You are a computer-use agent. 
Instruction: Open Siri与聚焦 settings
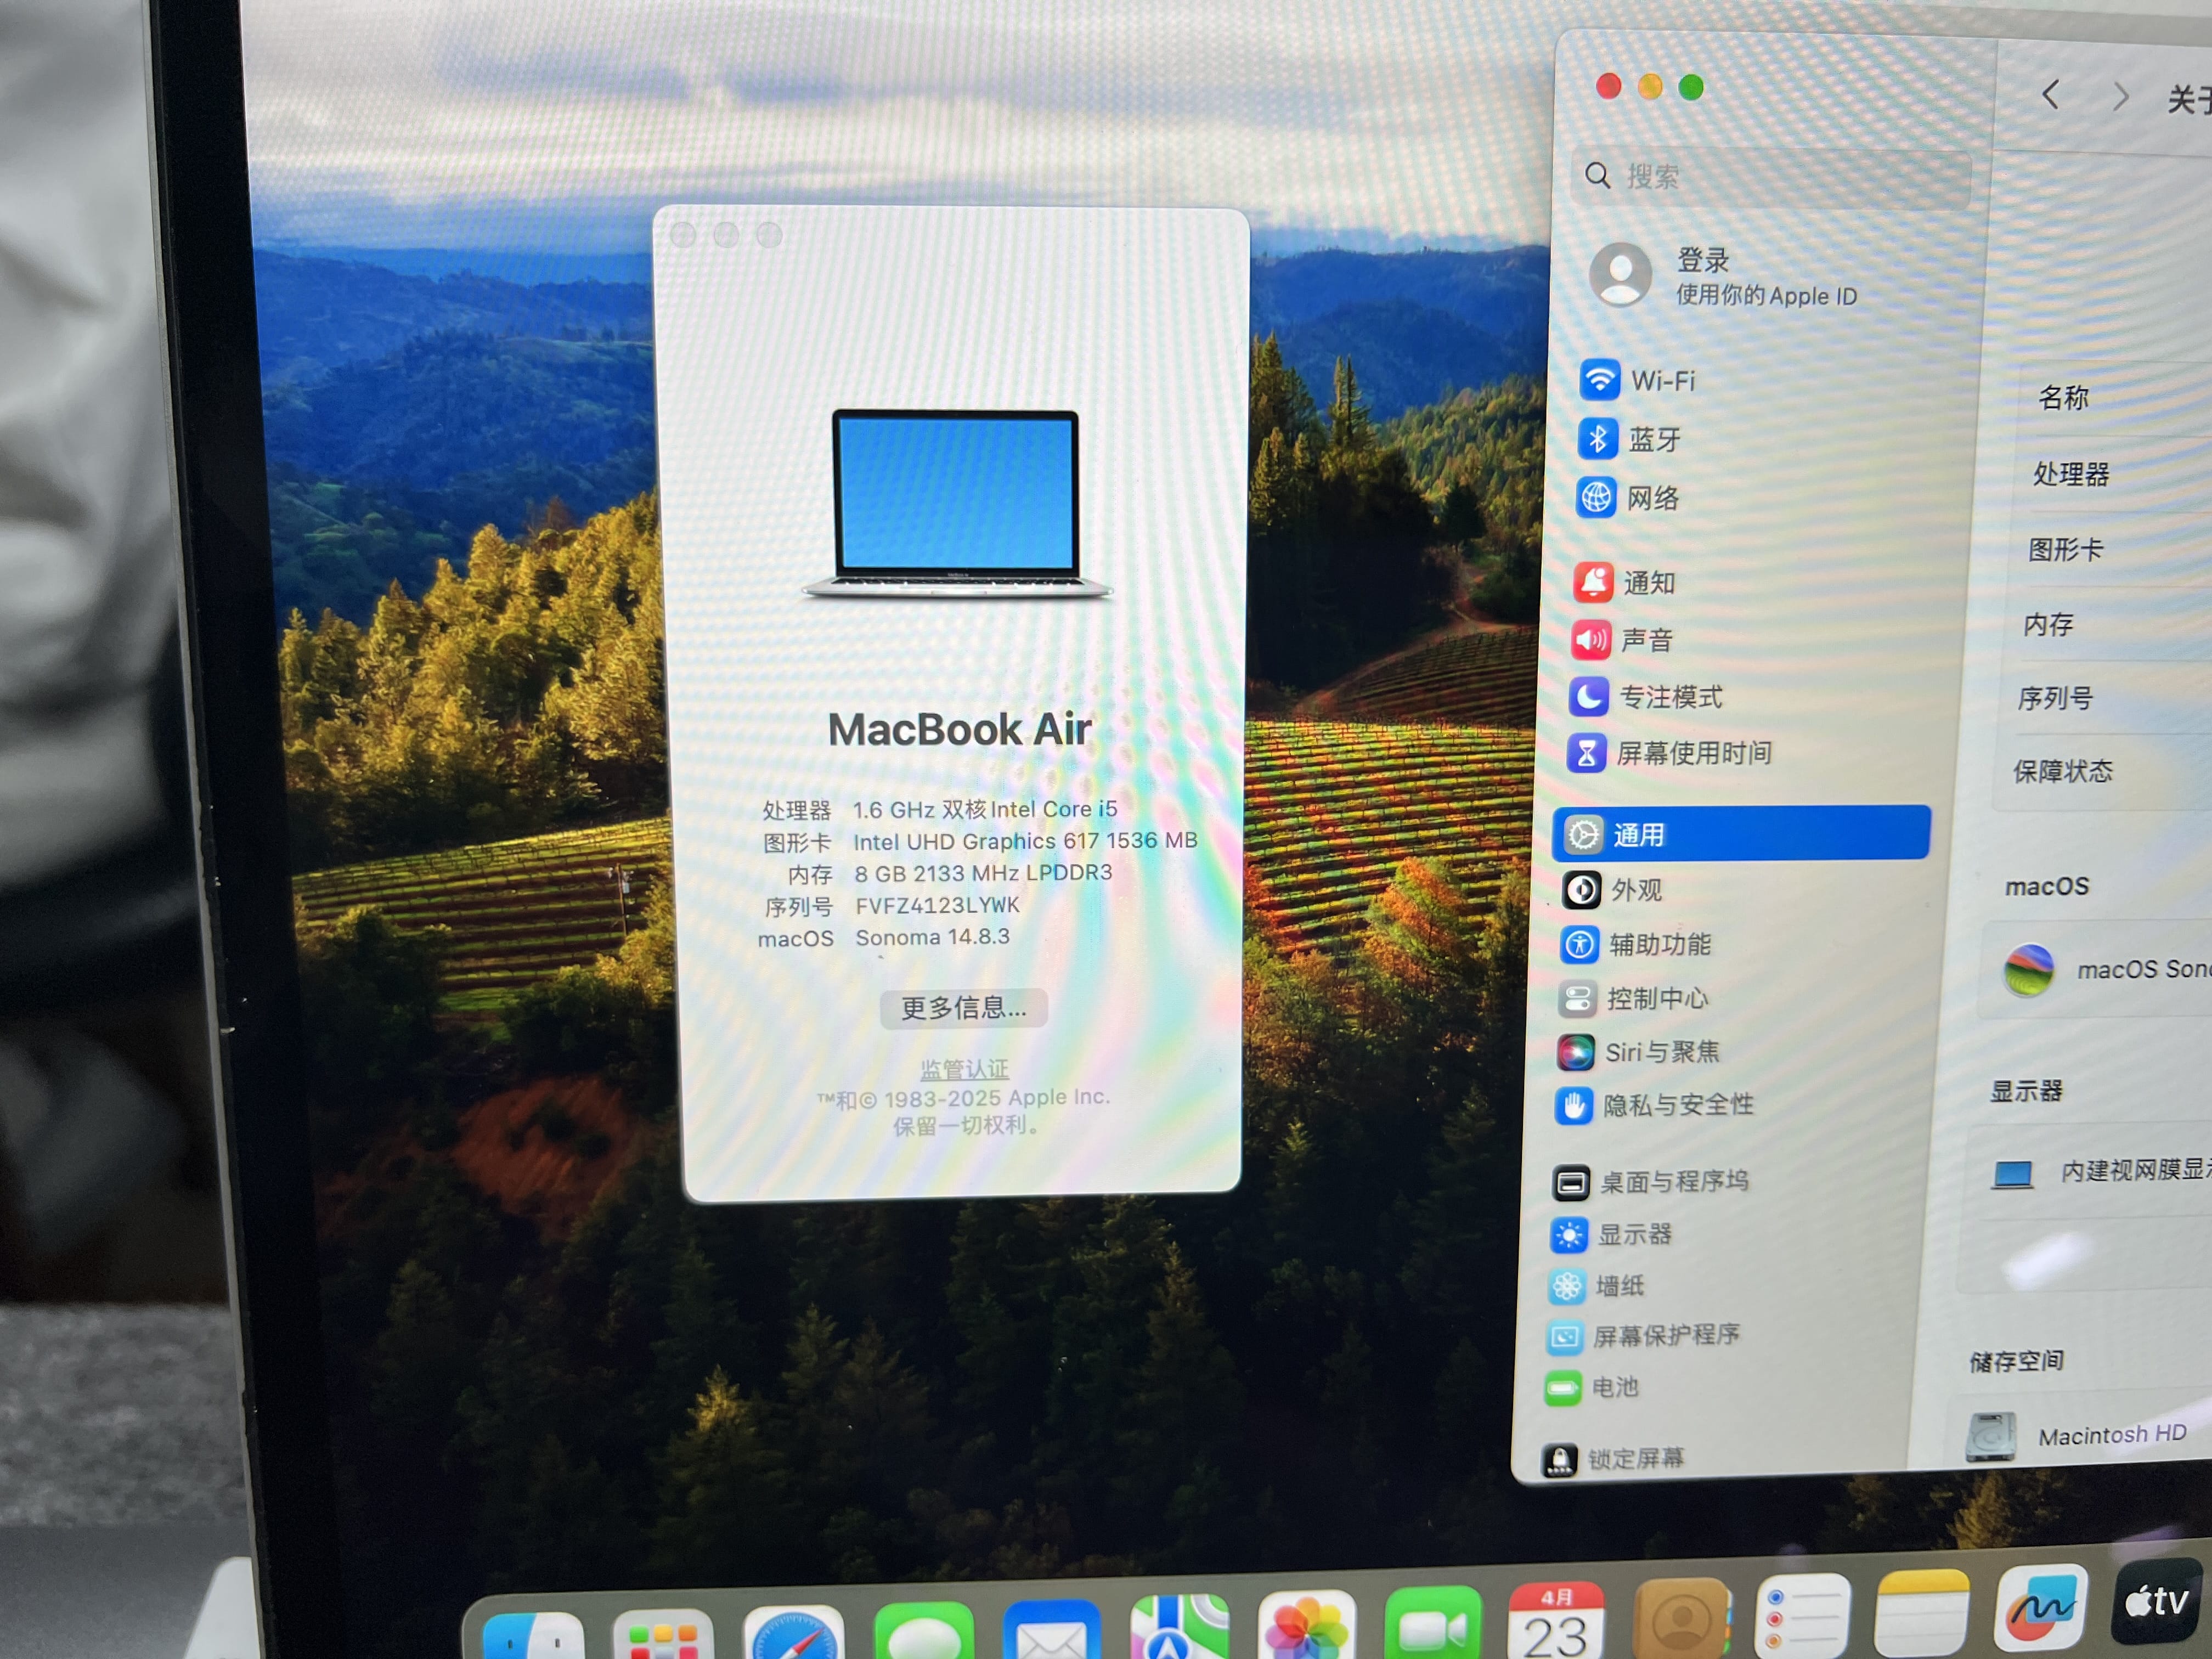pos(1638,1052)
